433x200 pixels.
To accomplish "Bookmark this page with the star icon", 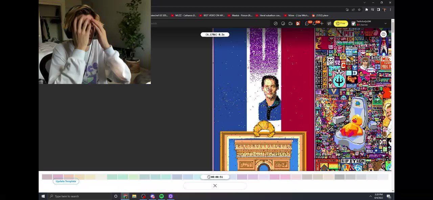I will (359, 9).
